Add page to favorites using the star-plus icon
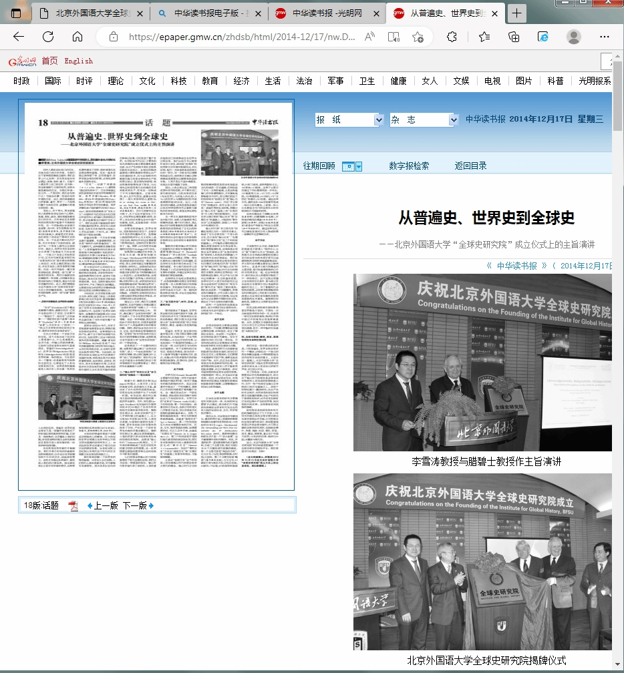The width and height of the screenshot is (624, 673). pyautogui.click(x=418, y=37)
